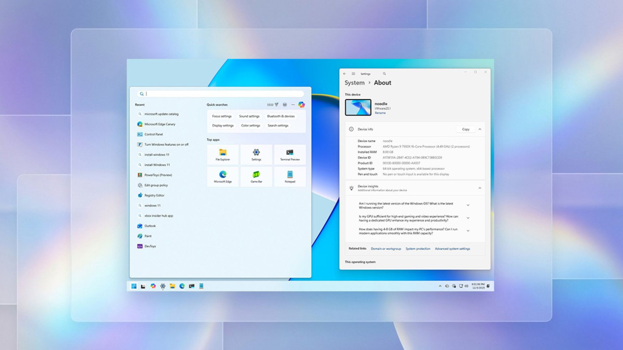623x350 pixels.
Task: Open Bluetooth & devices quick search
Action: pos(280,116)
